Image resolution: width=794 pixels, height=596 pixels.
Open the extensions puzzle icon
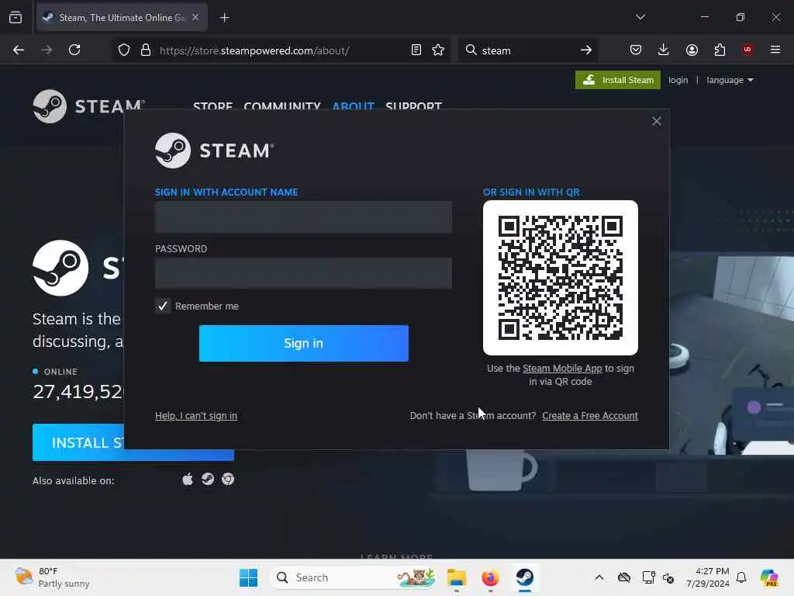point(720,50)
